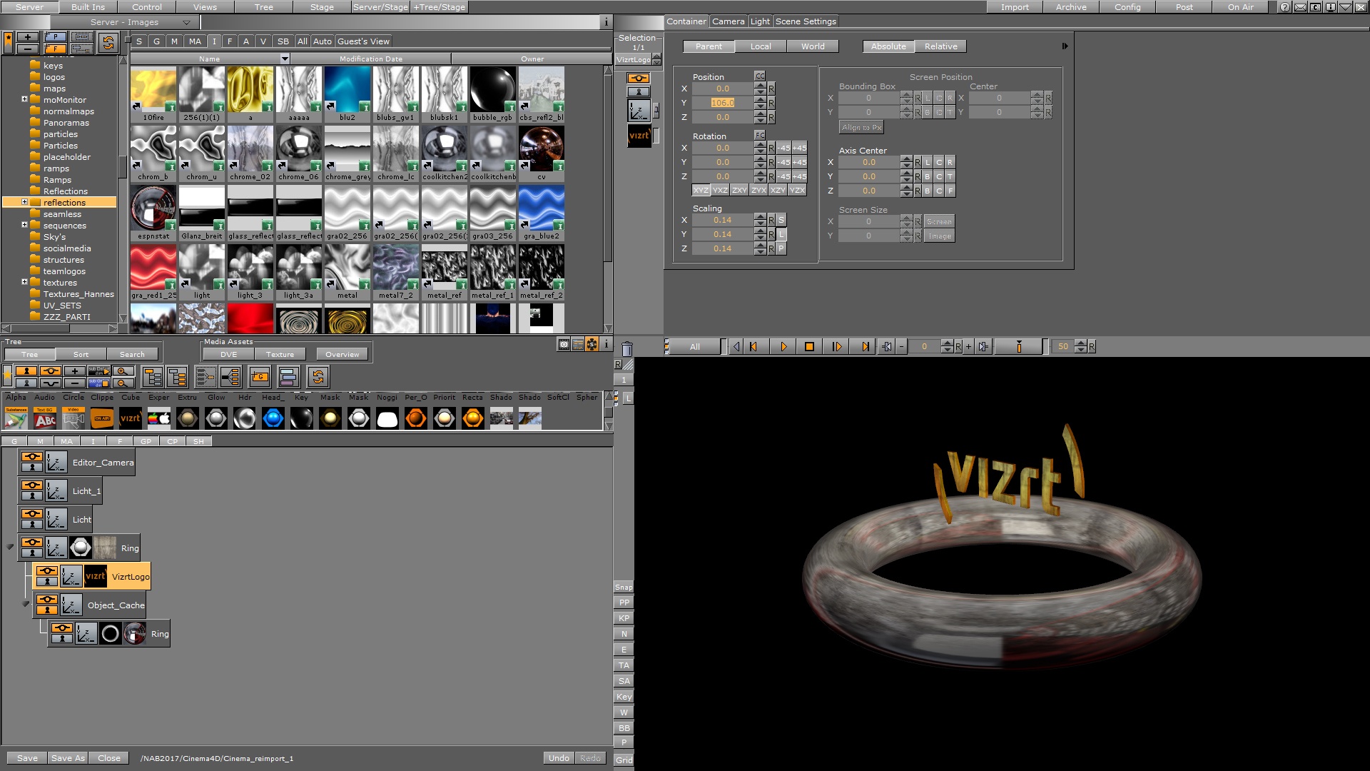Click the Overview media assets button
The image size is (1370, 771).
tap(342, 354)
